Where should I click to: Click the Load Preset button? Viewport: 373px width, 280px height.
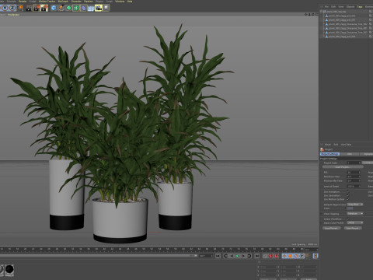332,228
